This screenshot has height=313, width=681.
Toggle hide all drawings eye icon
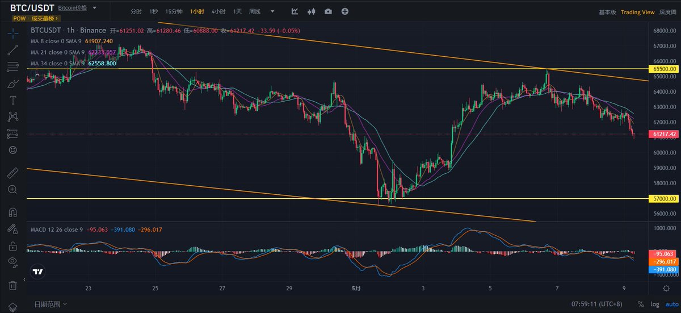[x=12, y=262]
